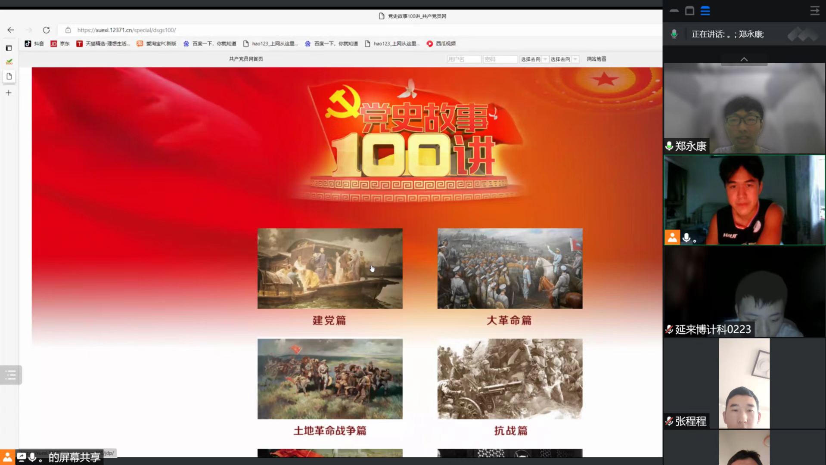This screenshot has height=465, width=826.
Task: Open the 网站地图 link
Action: point(596,59)
